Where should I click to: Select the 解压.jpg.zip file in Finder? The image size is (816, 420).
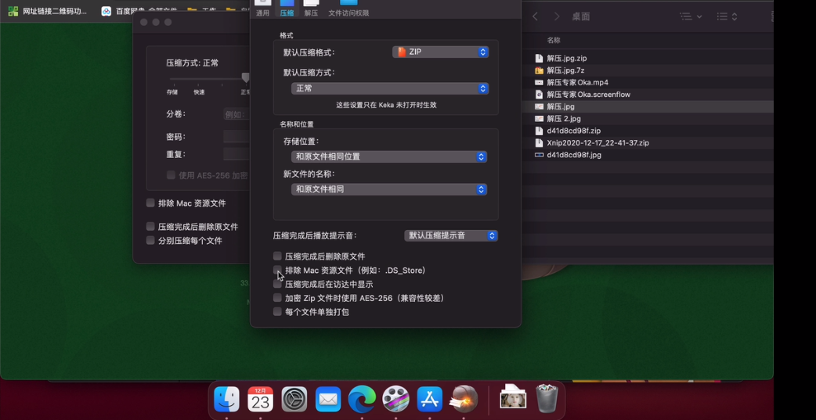(566, 59)
